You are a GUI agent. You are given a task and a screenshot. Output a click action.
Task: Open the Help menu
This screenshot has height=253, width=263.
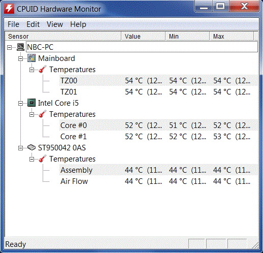point(78,24)
